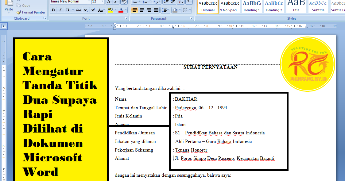345x181 pixels.
Task: Apply bold formatting to text
Action: [53, 10]
